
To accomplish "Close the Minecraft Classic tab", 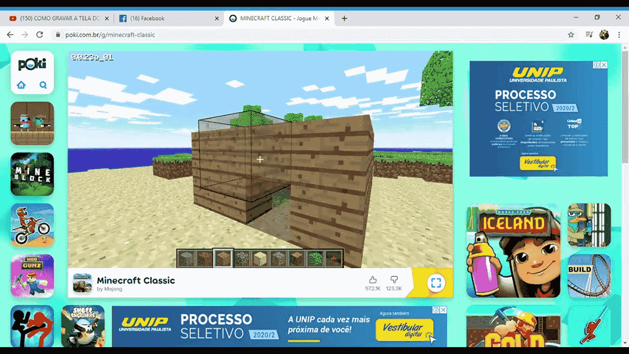I will coord(327,18).
